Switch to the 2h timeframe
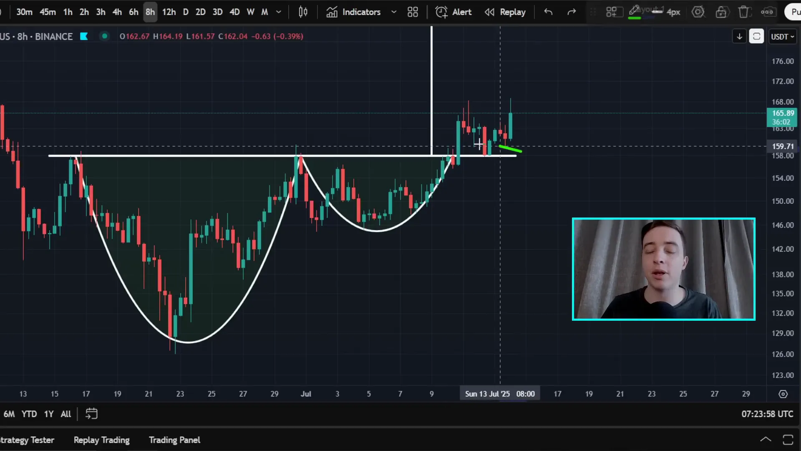Viewport: 801px width, 451px height. [84, 12]
